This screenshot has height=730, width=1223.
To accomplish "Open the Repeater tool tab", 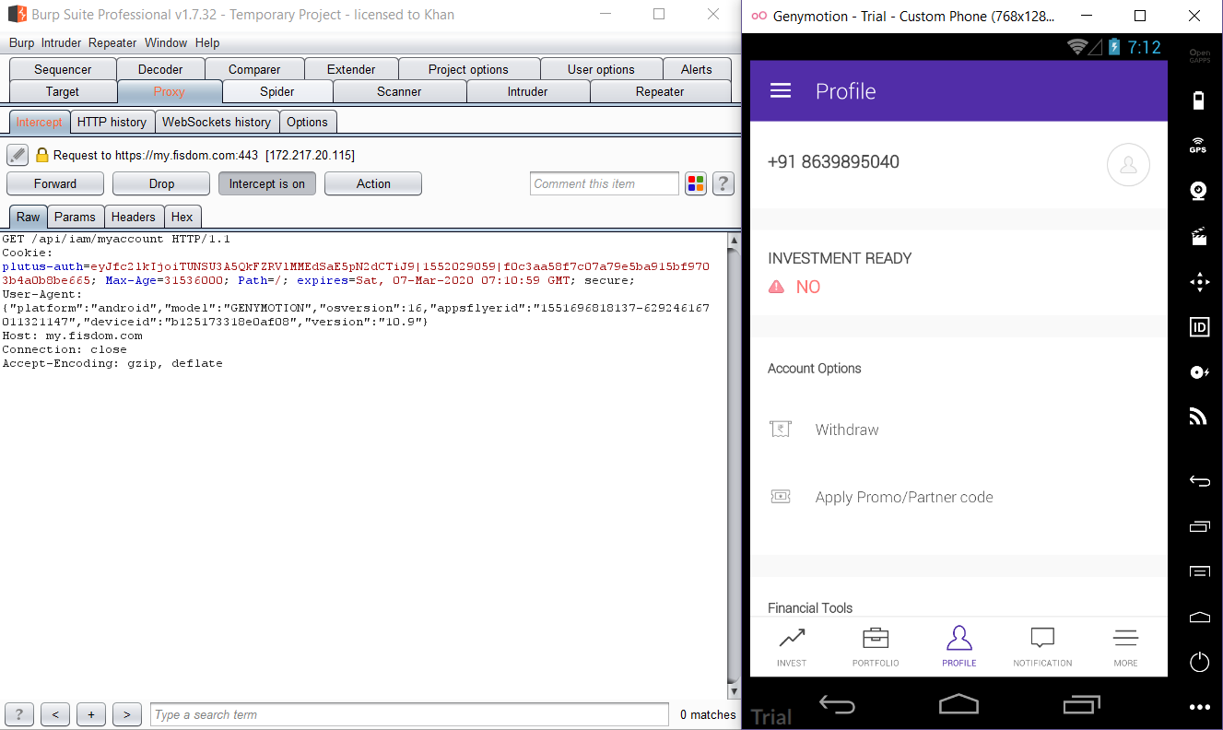I will (660, 91).
